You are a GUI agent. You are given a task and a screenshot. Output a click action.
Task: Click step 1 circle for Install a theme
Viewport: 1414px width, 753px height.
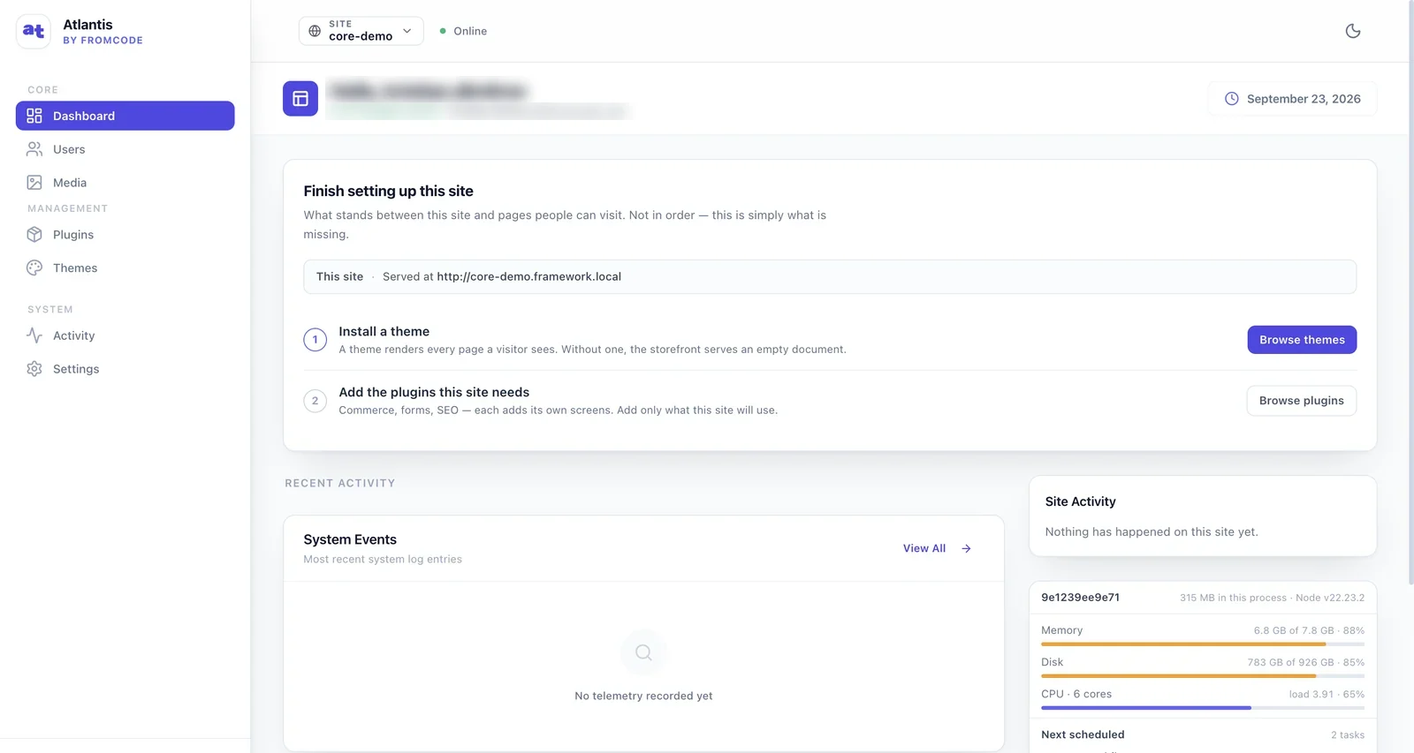tap(315, 340)
